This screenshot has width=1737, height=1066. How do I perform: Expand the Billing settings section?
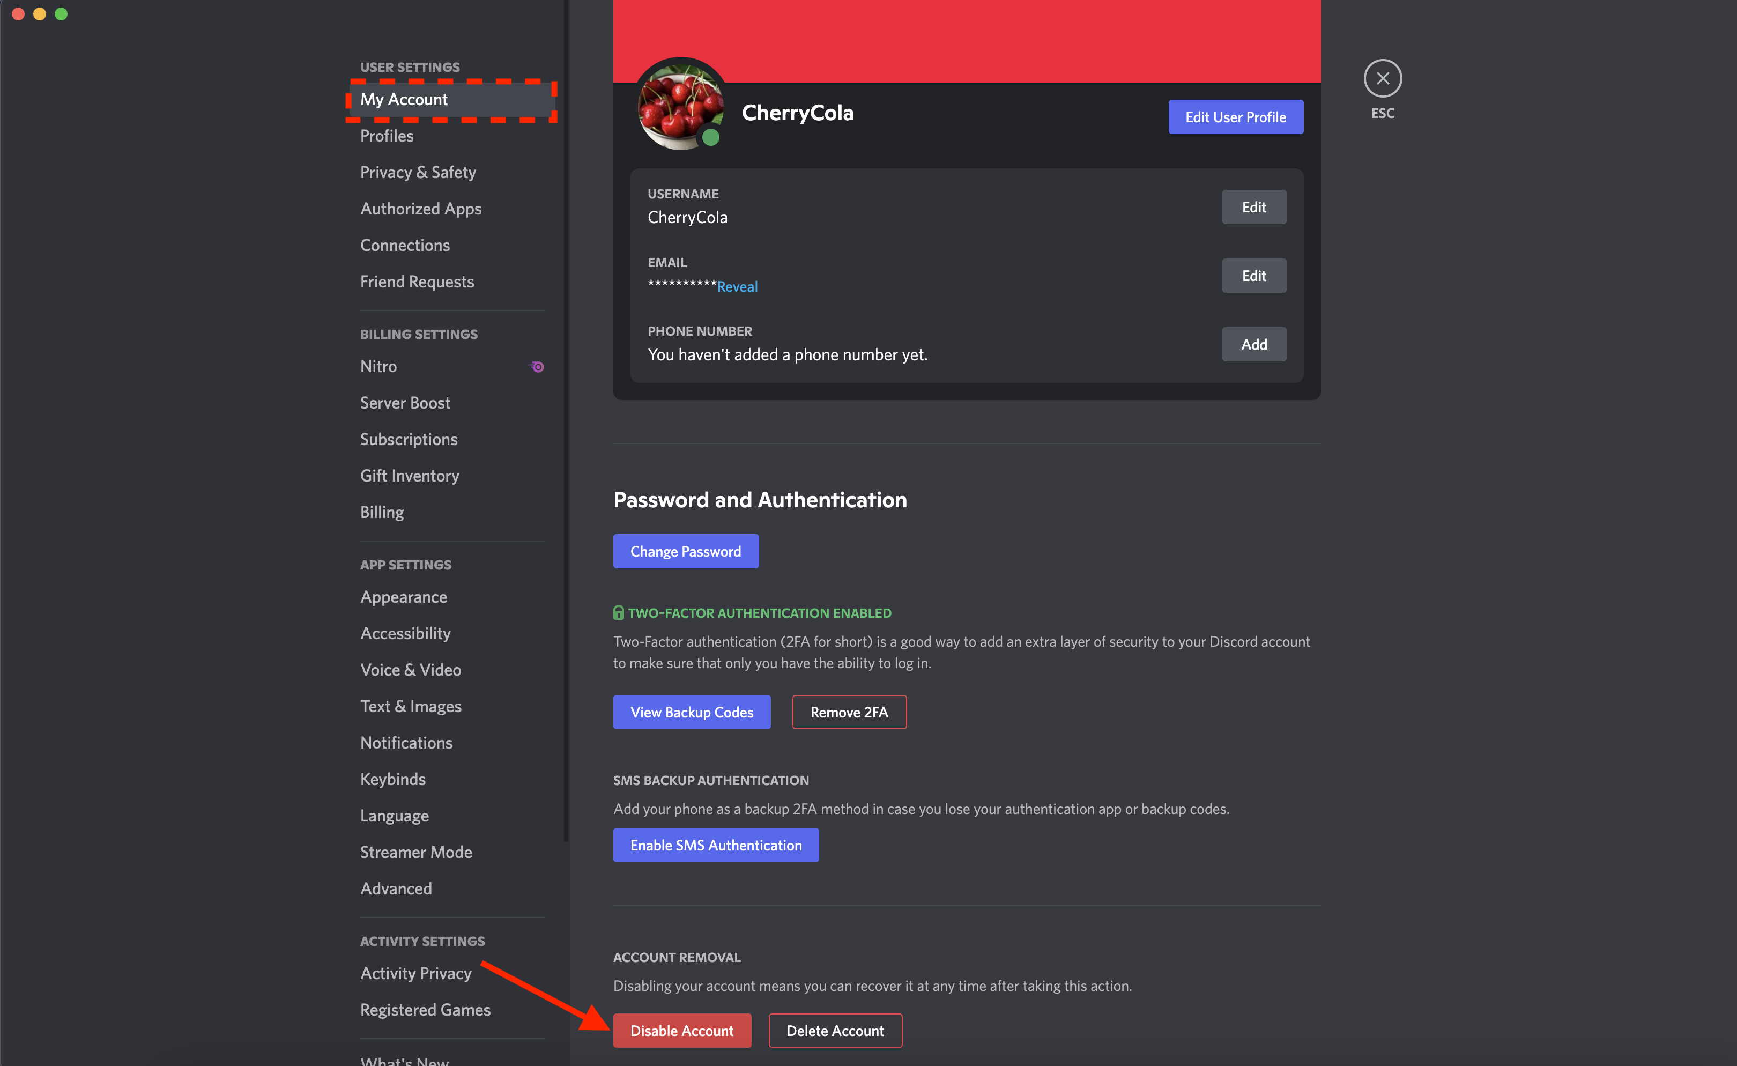coord(419,334)
